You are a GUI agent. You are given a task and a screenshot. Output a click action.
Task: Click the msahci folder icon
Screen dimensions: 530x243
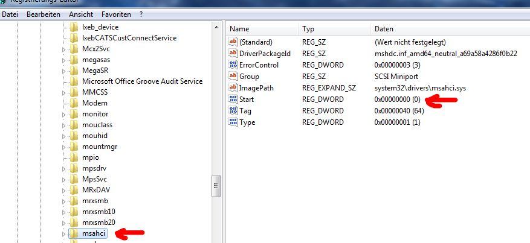pos(74,233)
